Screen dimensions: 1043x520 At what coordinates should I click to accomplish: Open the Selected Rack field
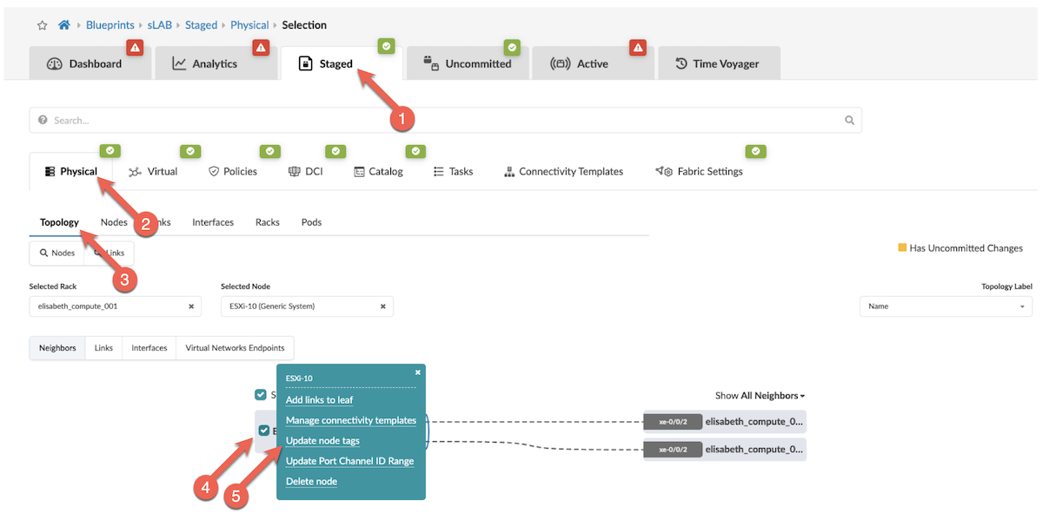115,306
